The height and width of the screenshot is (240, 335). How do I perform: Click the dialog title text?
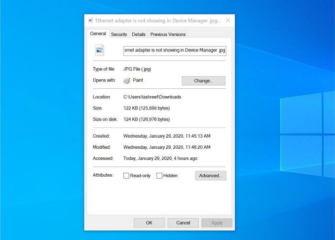[158, 21]
